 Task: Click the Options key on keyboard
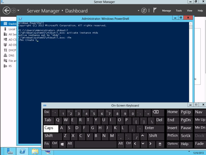[173, 144]
